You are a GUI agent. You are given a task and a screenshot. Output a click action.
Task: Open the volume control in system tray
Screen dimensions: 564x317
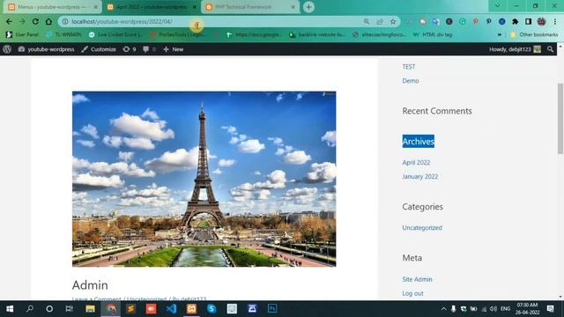pos(493,309)
